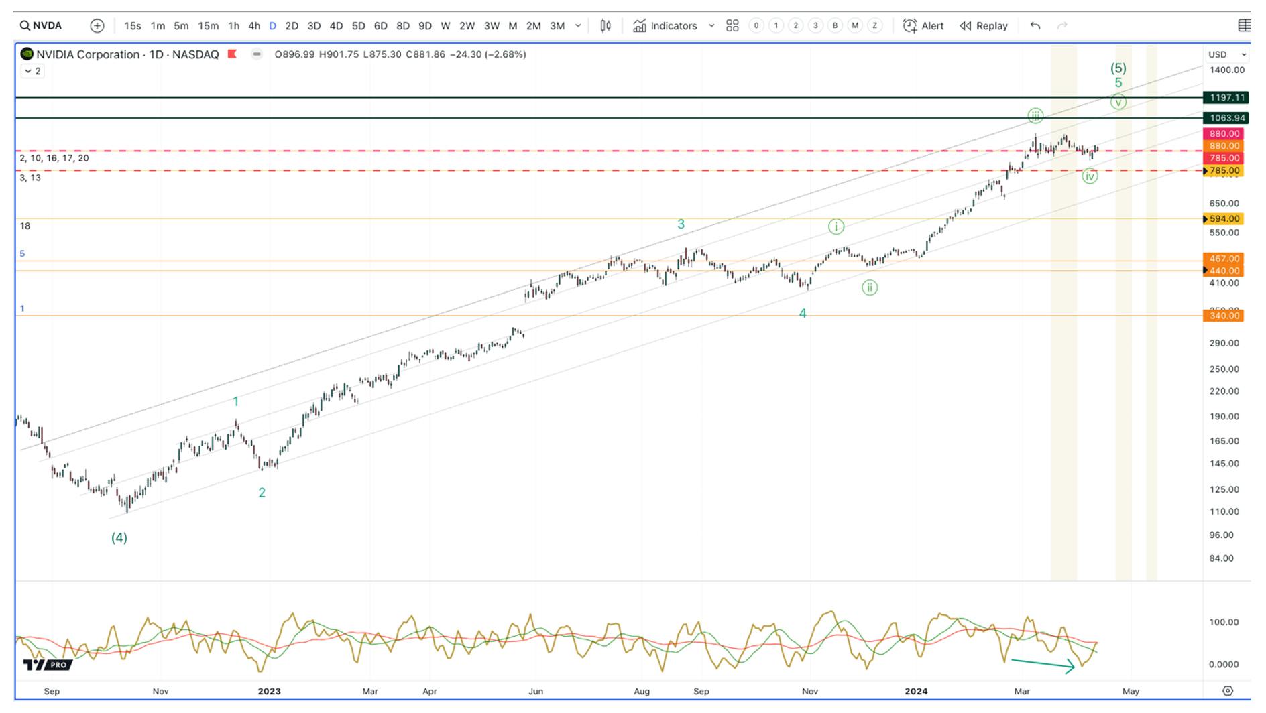Switch to the W weekly timeframe
The width and height of the screenshot is (1266, 713).
click(445, 26)
